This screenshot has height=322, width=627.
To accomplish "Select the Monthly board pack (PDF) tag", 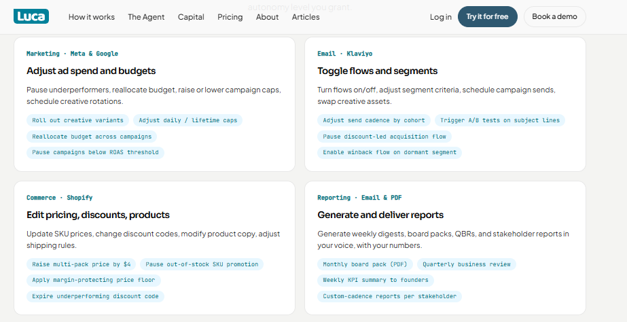I will coord(365,264).
